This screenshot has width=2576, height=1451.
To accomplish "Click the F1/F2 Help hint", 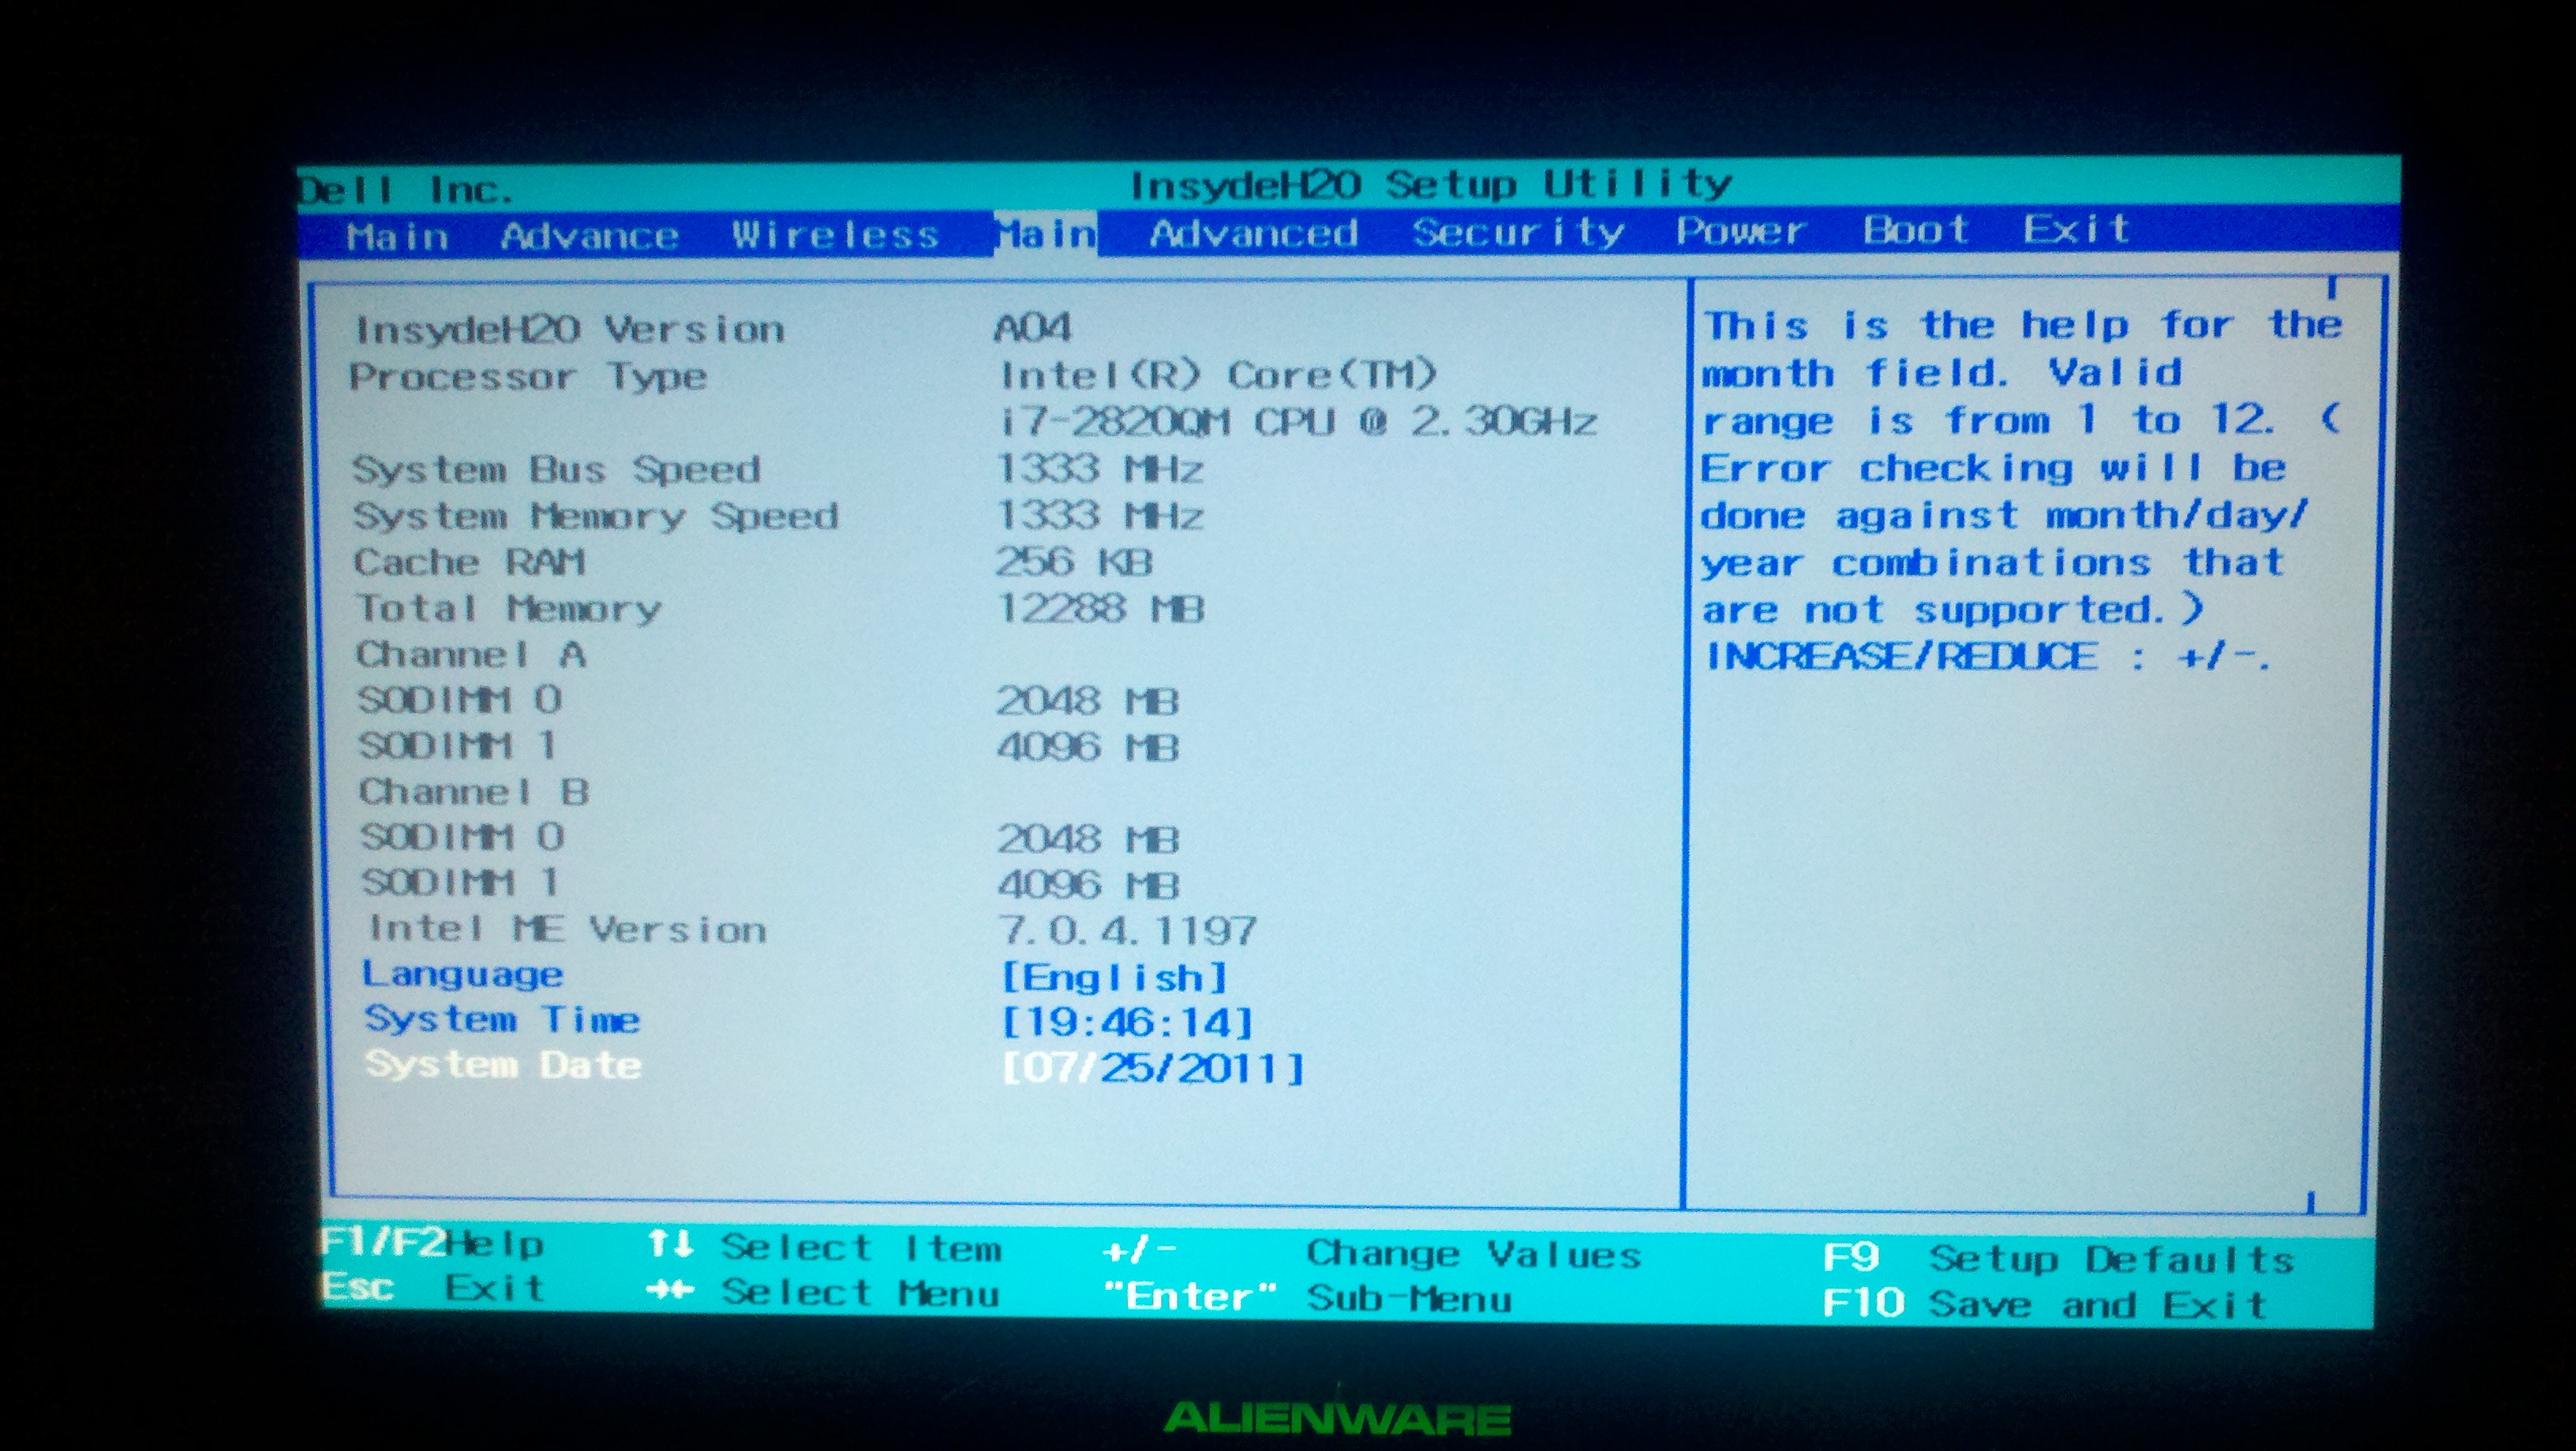I will [x=432, y=1244].
